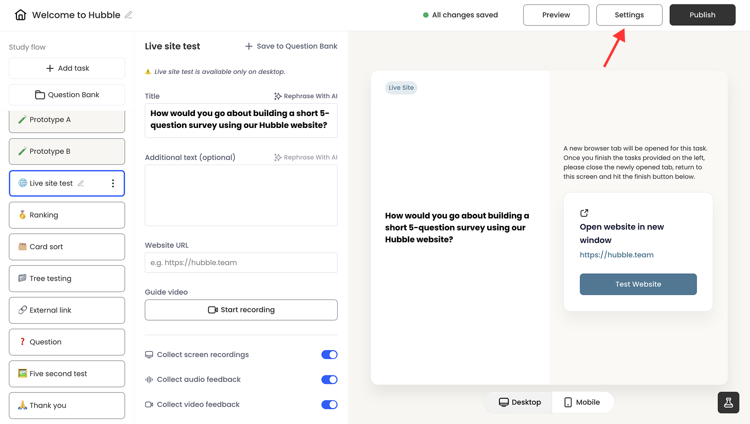Switch preview to Mobile view
Image resolution: width=750 pixels, height=424 pixels.
tap(582, 402)
